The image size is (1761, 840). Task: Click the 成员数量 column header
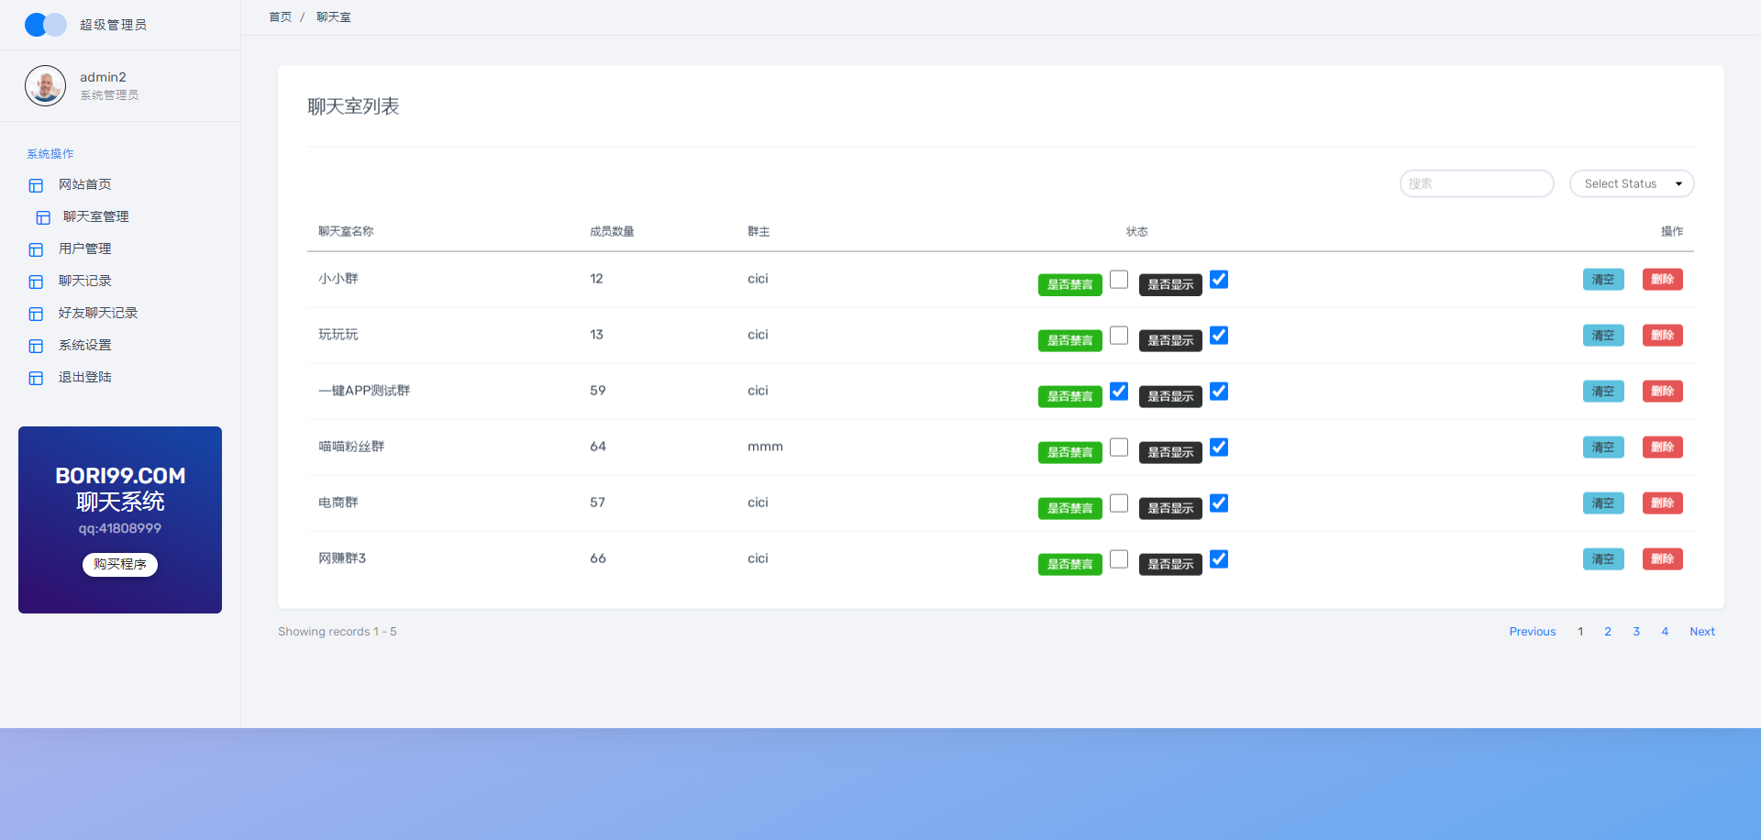612,232
